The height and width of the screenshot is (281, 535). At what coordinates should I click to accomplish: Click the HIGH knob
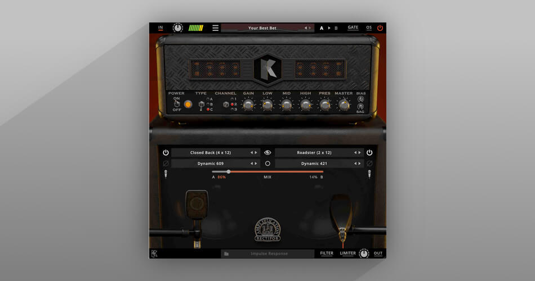[305, 105]
